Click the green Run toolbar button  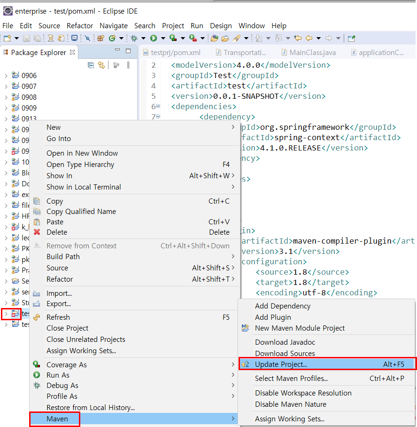(154, 39)
